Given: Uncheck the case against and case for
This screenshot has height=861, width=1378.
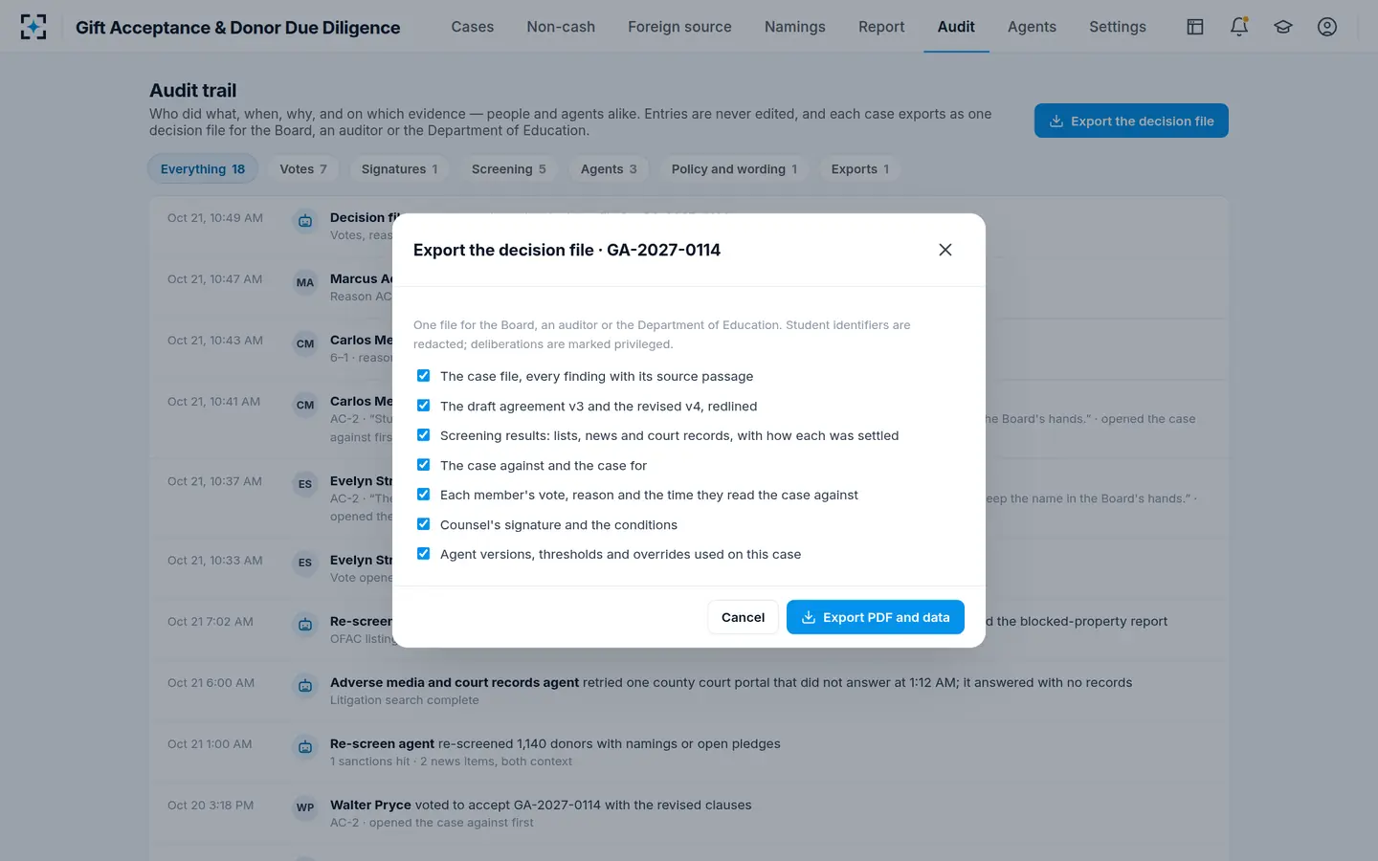Looking at the screenshot, I should tap(423, 465).
